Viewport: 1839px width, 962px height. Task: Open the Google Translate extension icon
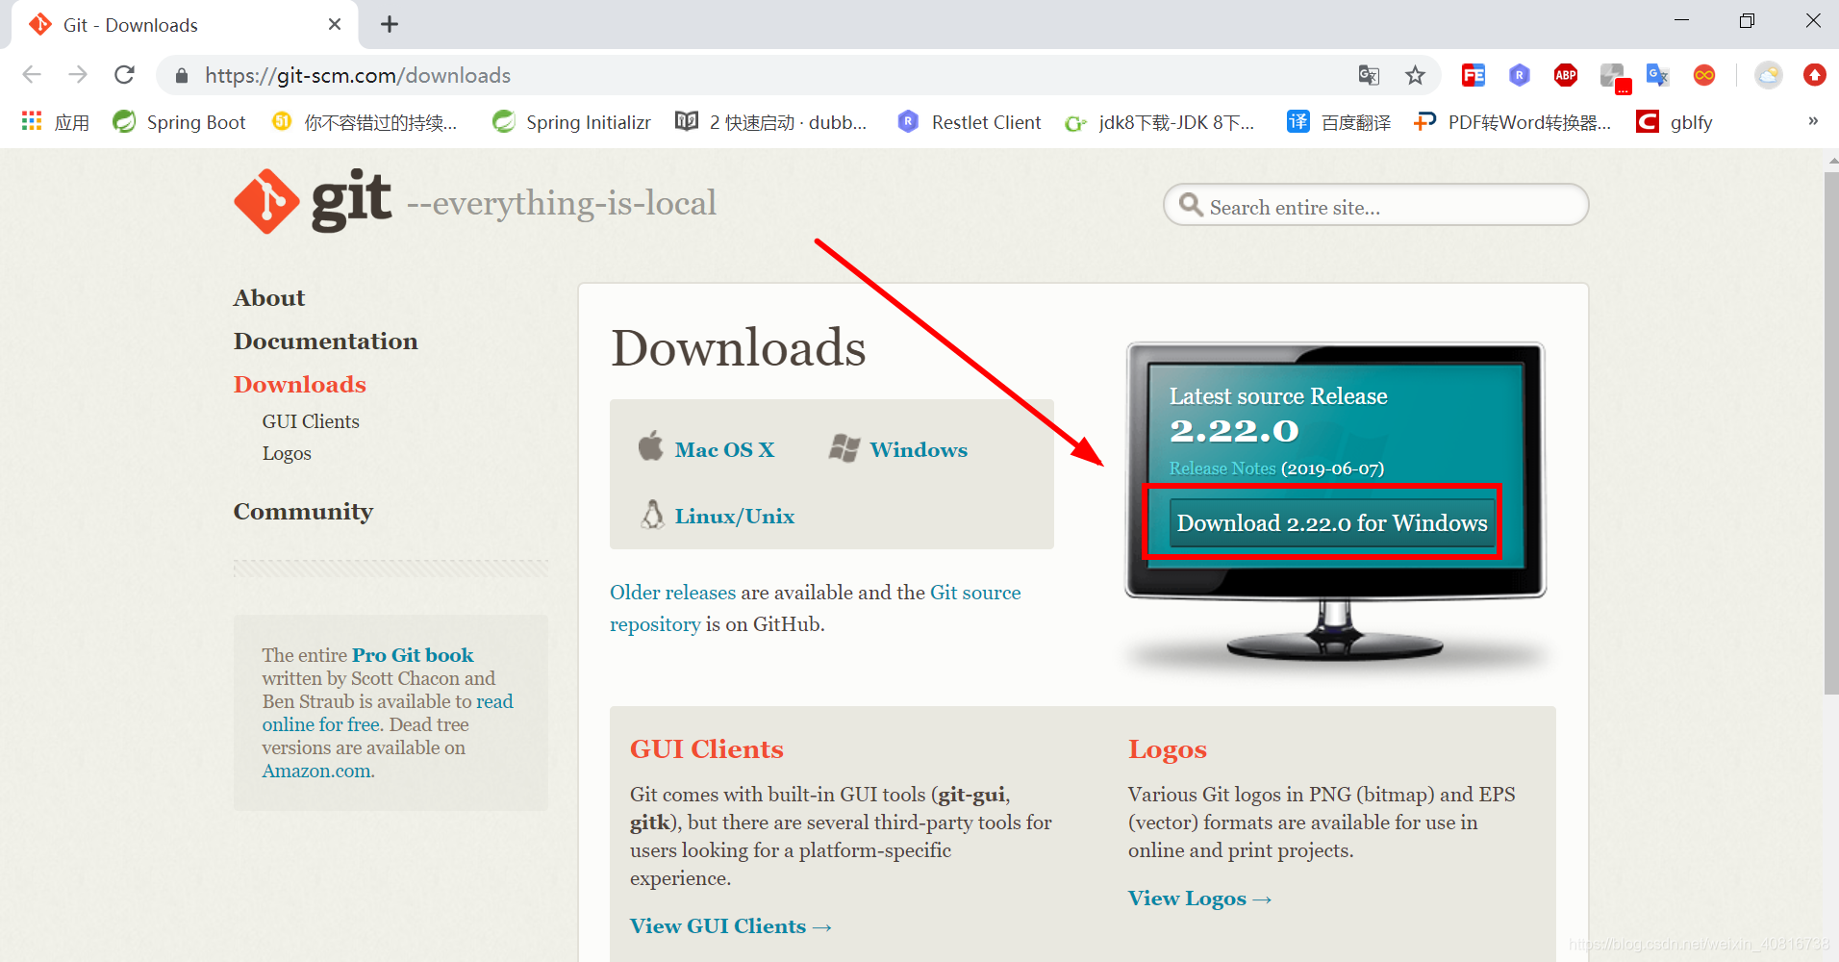coord(1658,75)
